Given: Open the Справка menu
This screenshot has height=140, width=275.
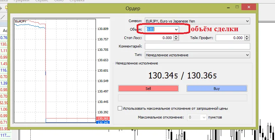Looking at the screenshot, I should point(77,1).
